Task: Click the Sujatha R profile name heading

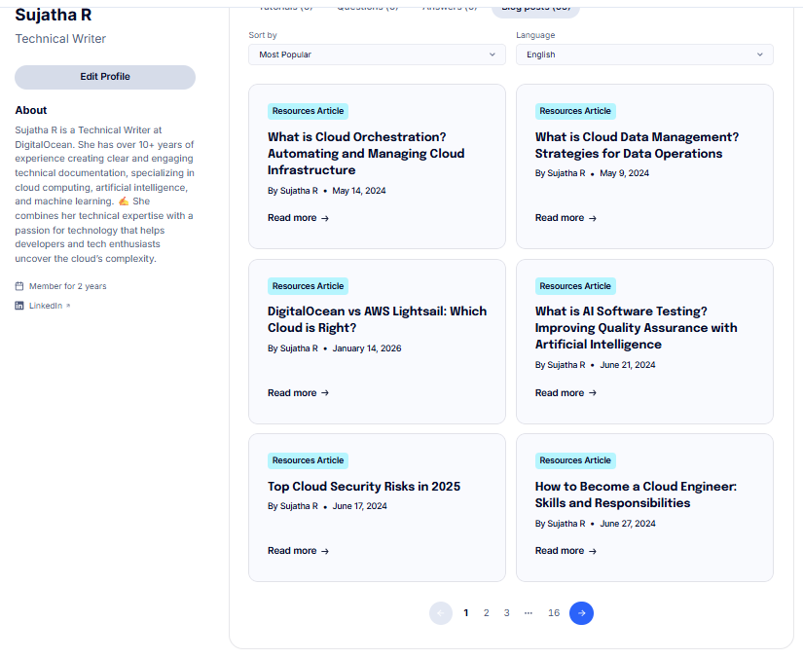Action: (x=54, y=15)
